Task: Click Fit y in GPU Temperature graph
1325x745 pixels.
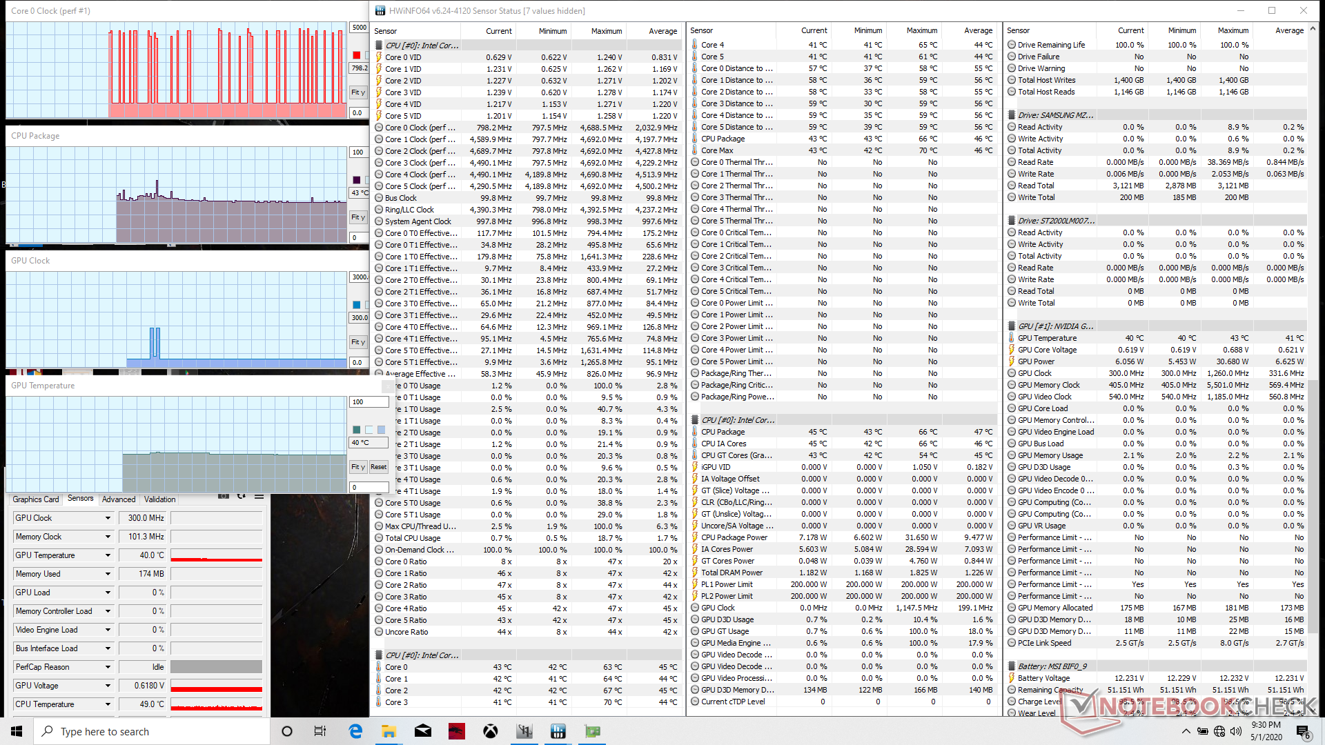Action: (358, 467)
